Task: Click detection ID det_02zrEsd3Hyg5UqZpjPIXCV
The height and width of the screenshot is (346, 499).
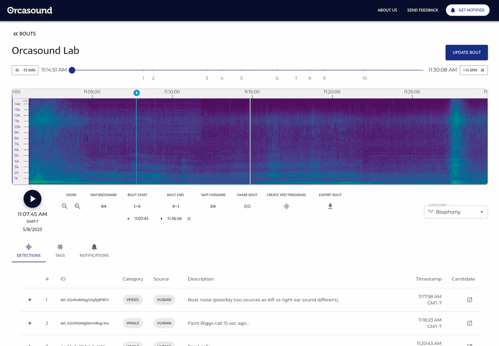Action: 84,300
